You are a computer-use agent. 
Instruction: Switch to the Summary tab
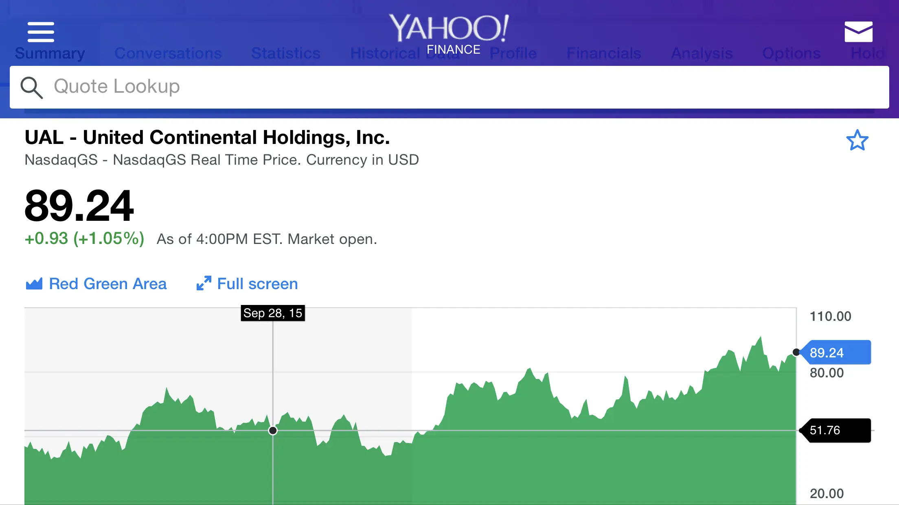50,54
